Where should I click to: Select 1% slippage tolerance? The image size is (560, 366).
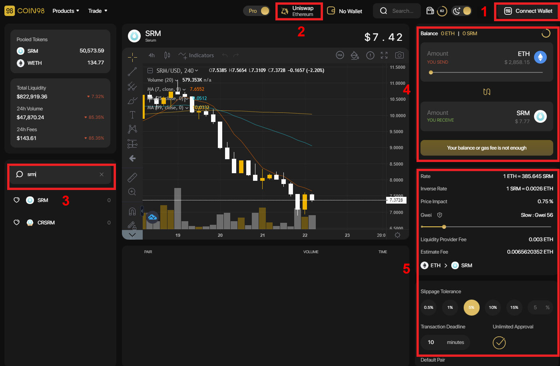point(450,308)
